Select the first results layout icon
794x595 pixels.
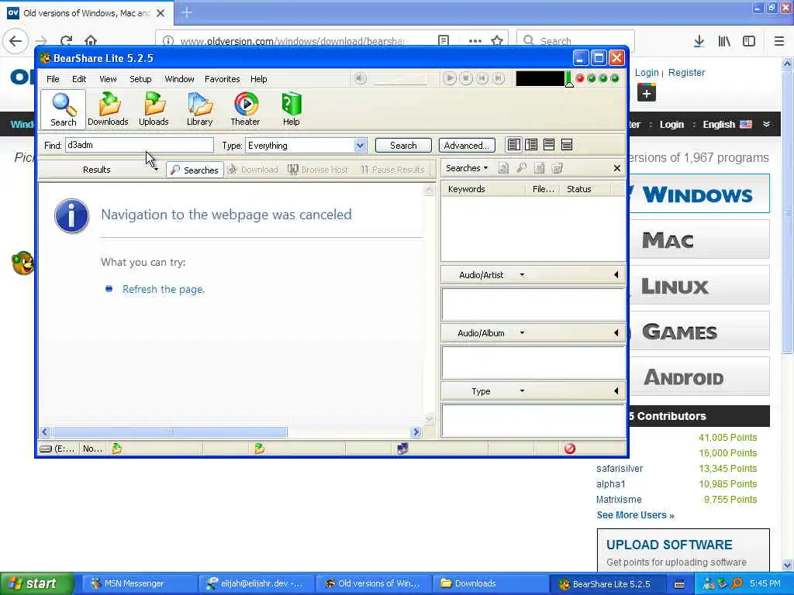(x=514, y=145)
